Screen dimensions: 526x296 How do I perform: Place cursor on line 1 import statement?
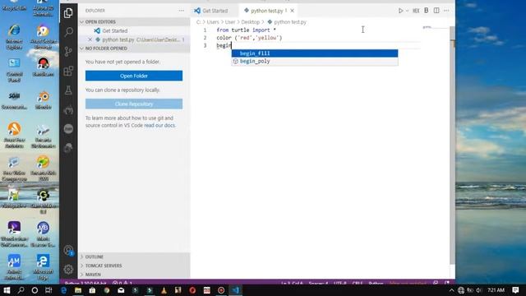[x=247, y=30]
